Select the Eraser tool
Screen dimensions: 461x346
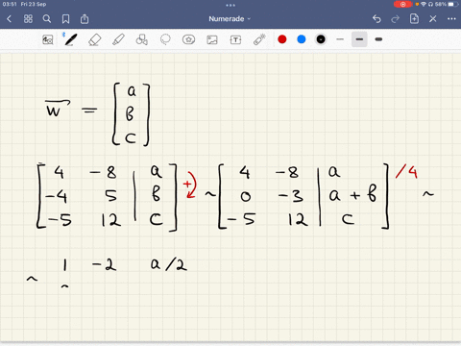tap(94, 39)
